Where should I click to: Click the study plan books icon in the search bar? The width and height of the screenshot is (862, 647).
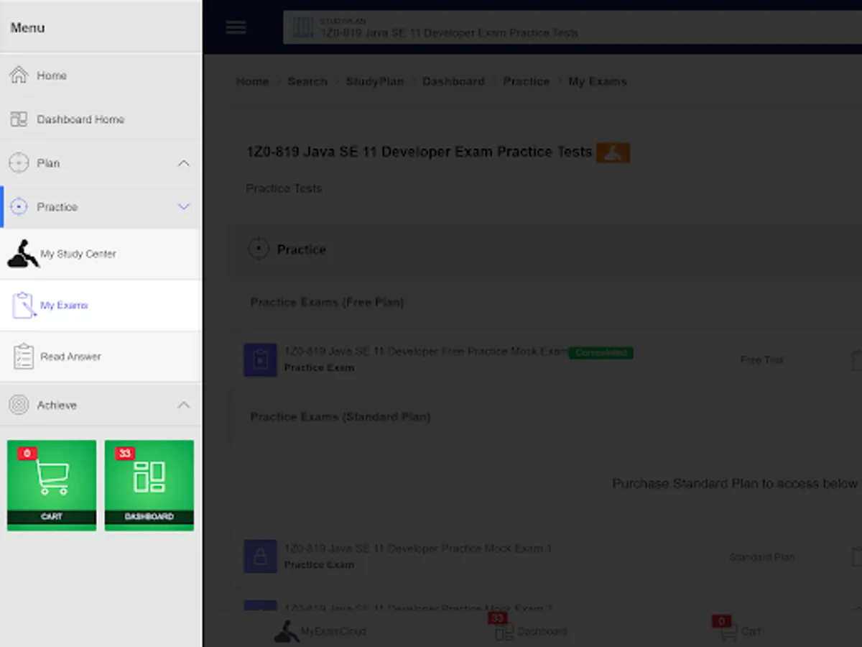pyautogui.click(x=303, y=28)
